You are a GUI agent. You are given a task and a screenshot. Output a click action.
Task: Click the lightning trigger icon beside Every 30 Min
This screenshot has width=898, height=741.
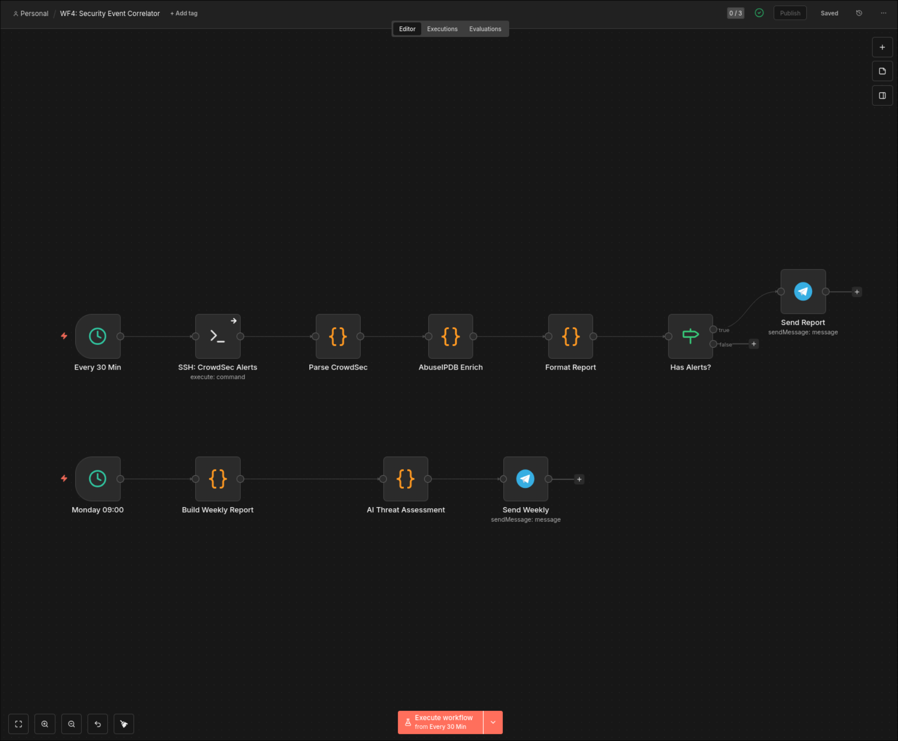pos(64,336)
